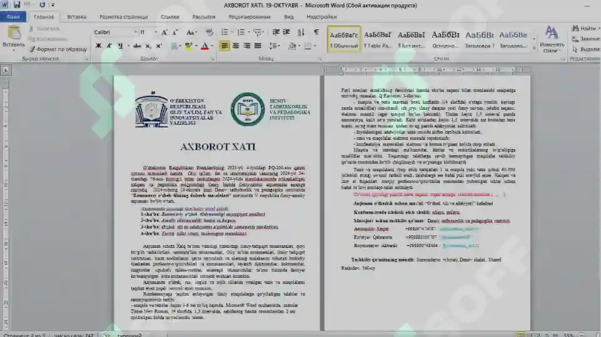Apply a bulleted list
Image resolution: width=601 pixels, height=337 pixels.
coord(225,32)
